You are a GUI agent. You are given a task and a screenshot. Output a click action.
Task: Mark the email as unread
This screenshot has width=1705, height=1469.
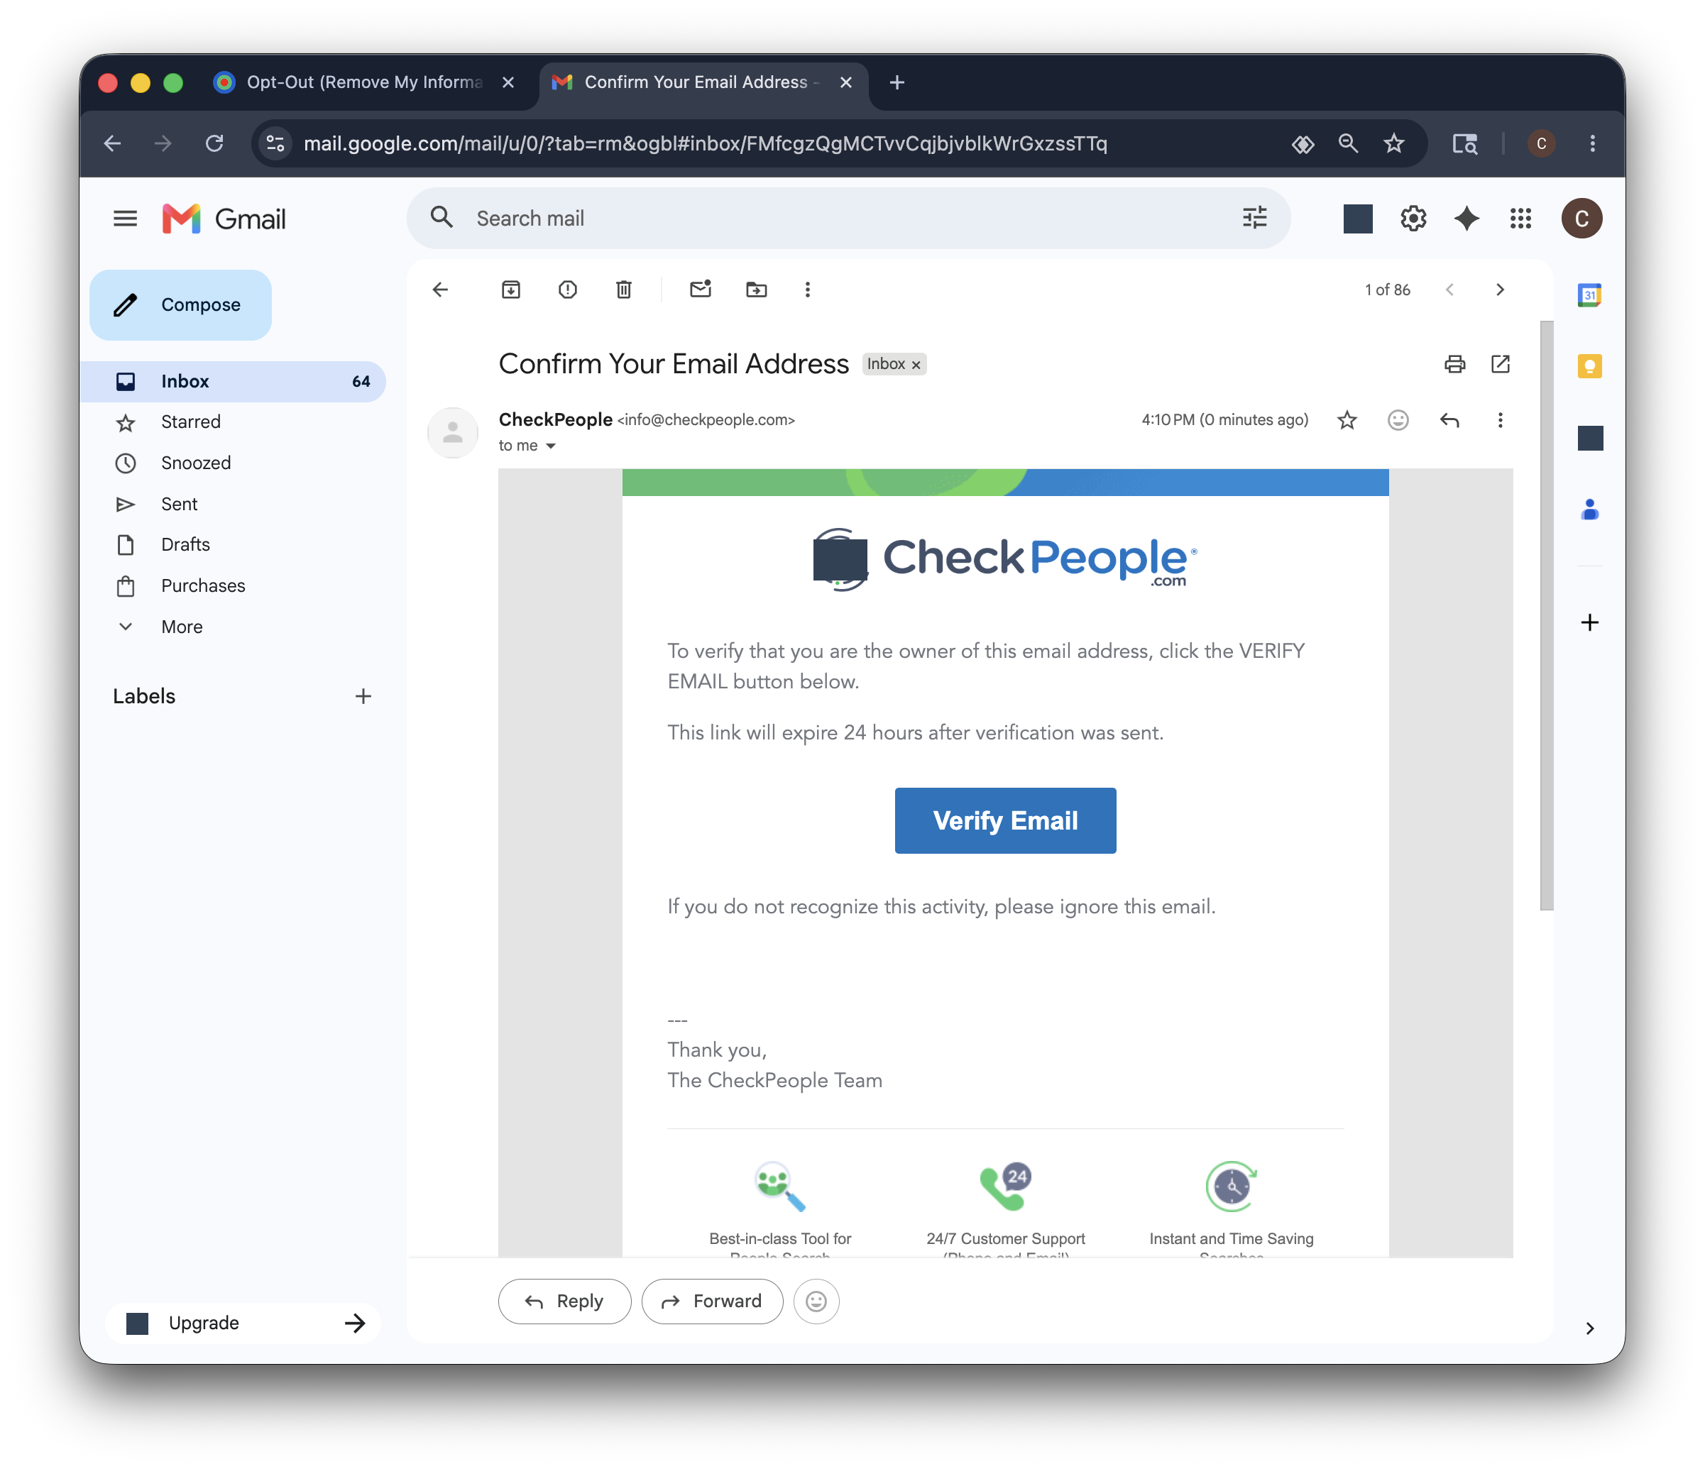click(x=701, y=290)
